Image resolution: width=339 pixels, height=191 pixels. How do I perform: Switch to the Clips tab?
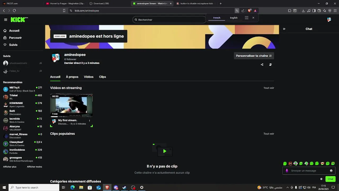tap(102, 77)
